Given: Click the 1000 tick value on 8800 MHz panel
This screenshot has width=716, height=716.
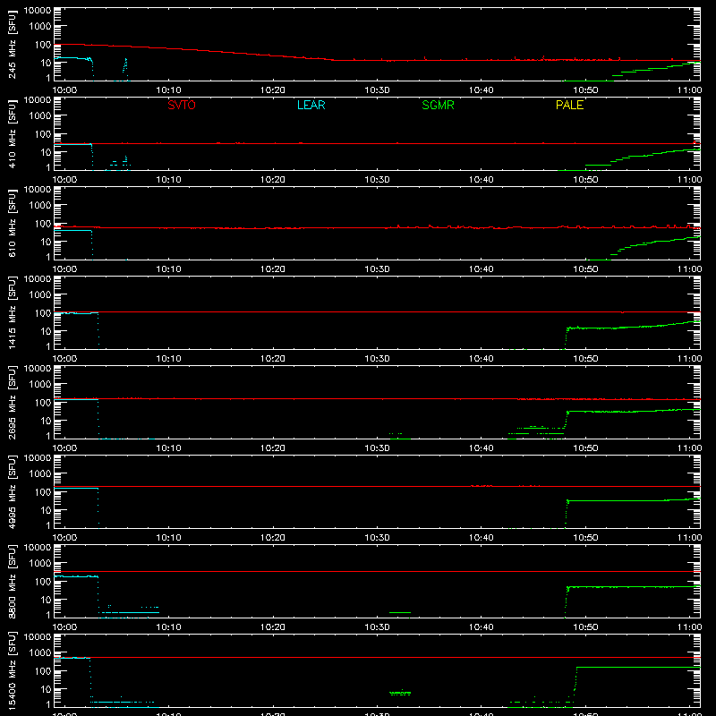Looking at the screenshot, I should (40, 564).
